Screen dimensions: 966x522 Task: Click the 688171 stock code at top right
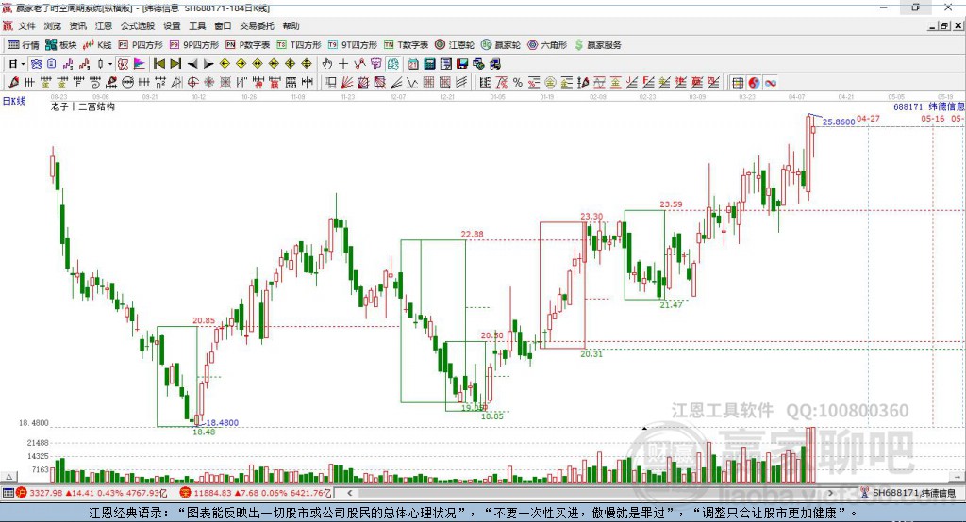tap(908, 107)
